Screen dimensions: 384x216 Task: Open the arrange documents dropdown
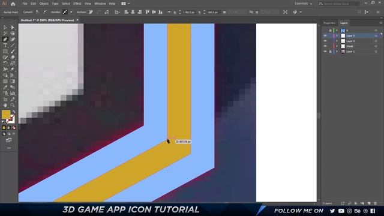[125, 4]
